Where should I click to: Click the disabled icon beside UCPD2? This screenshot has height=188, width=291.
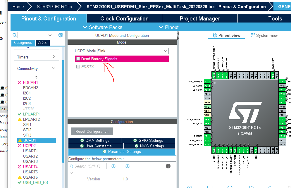tap(20, 146)
